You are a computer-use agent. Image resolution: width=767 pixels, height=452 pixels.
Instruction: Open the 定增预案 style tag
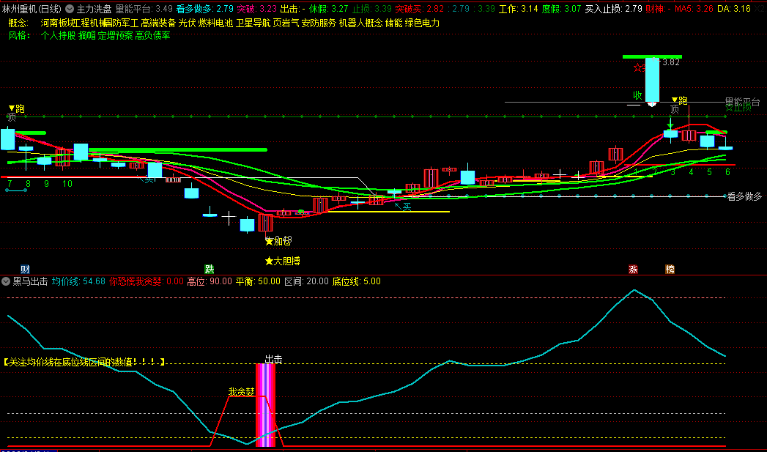(116, 35)
